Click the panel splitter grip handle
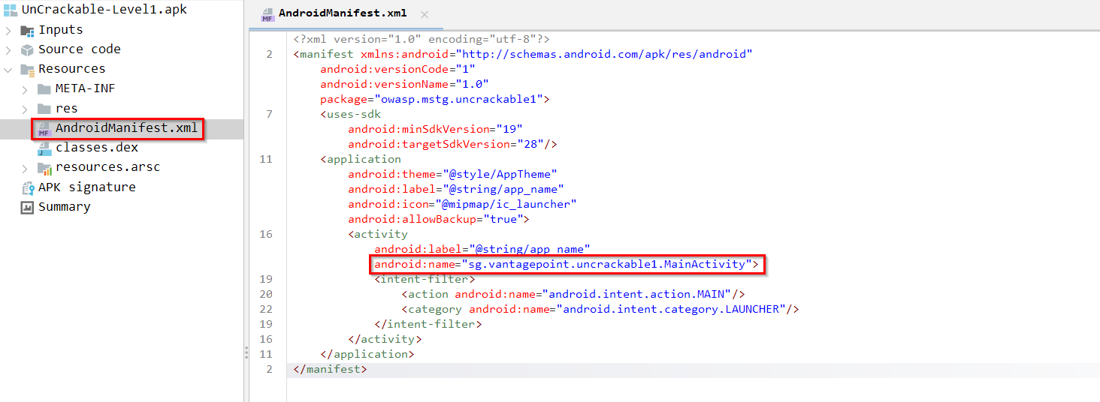The height and width of the screenshot is (402, 1100). tap(246, 352)
